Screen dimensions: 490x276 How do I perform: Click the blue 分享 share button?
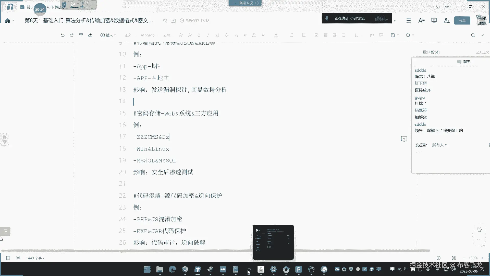tap(462, 20)
